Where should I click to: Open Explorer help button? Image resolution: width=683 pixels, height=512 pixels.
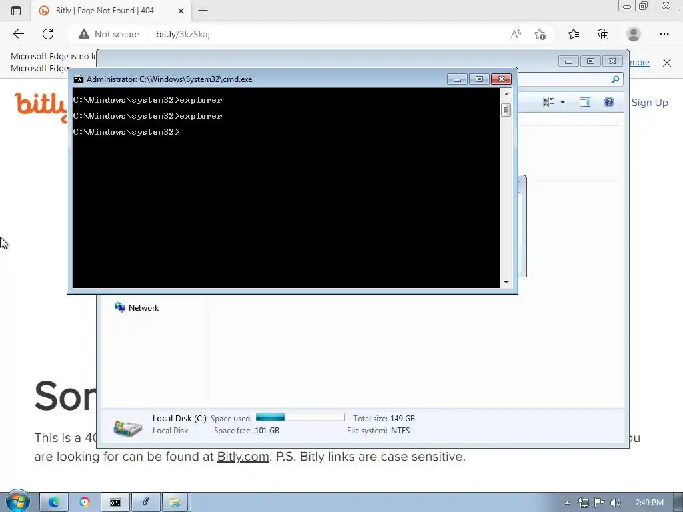(x=608, y=102)
